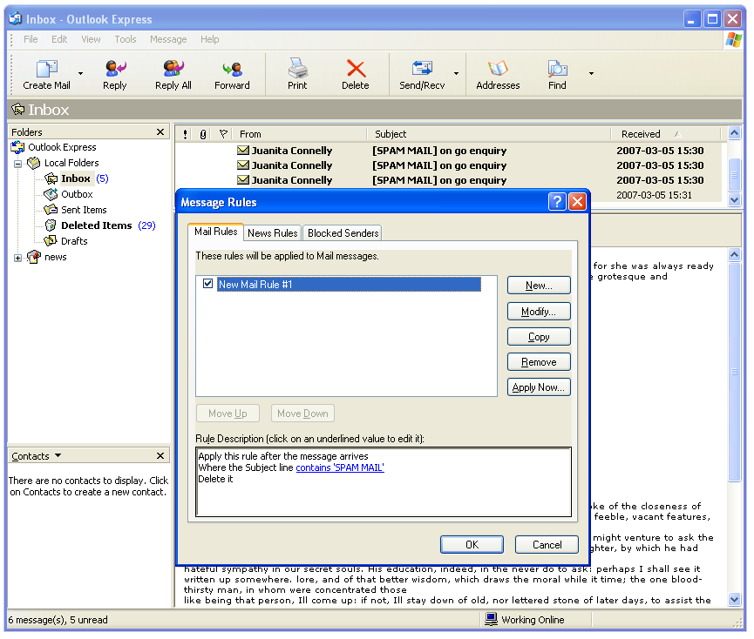Collapse the Local Folders tree node

17,164
